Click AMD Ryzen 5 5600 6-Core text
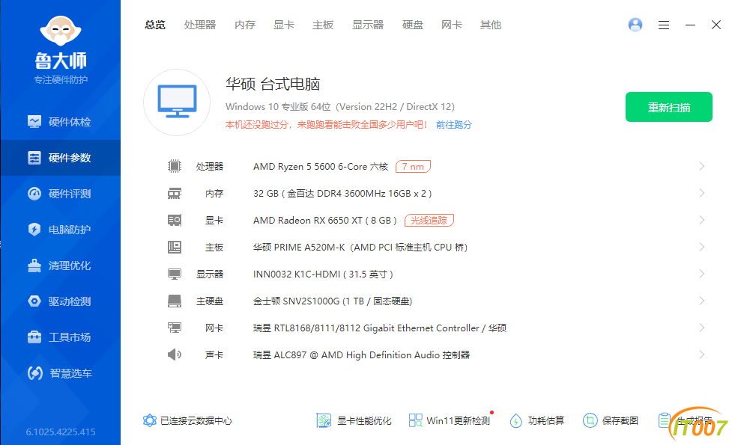Image resolution: width=732 pixels, height=445 pixels. pyautogui.click(x=321, y=166)
